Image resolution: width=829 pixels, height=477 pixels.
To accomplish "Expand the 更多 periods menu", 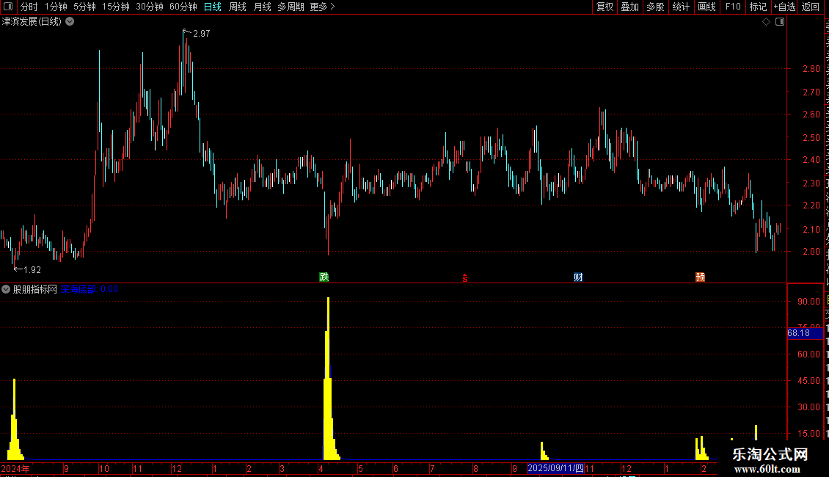I will pyautogui.click(x=323, y=7).
